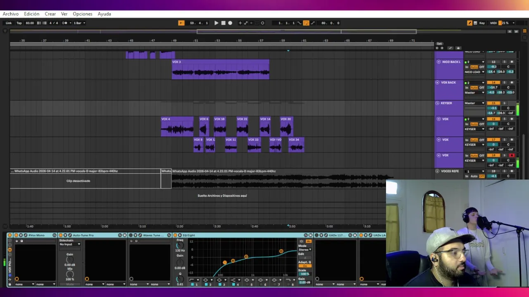
Task: Toggle the Automation Arm icon
Action: (x=246, y=23)
